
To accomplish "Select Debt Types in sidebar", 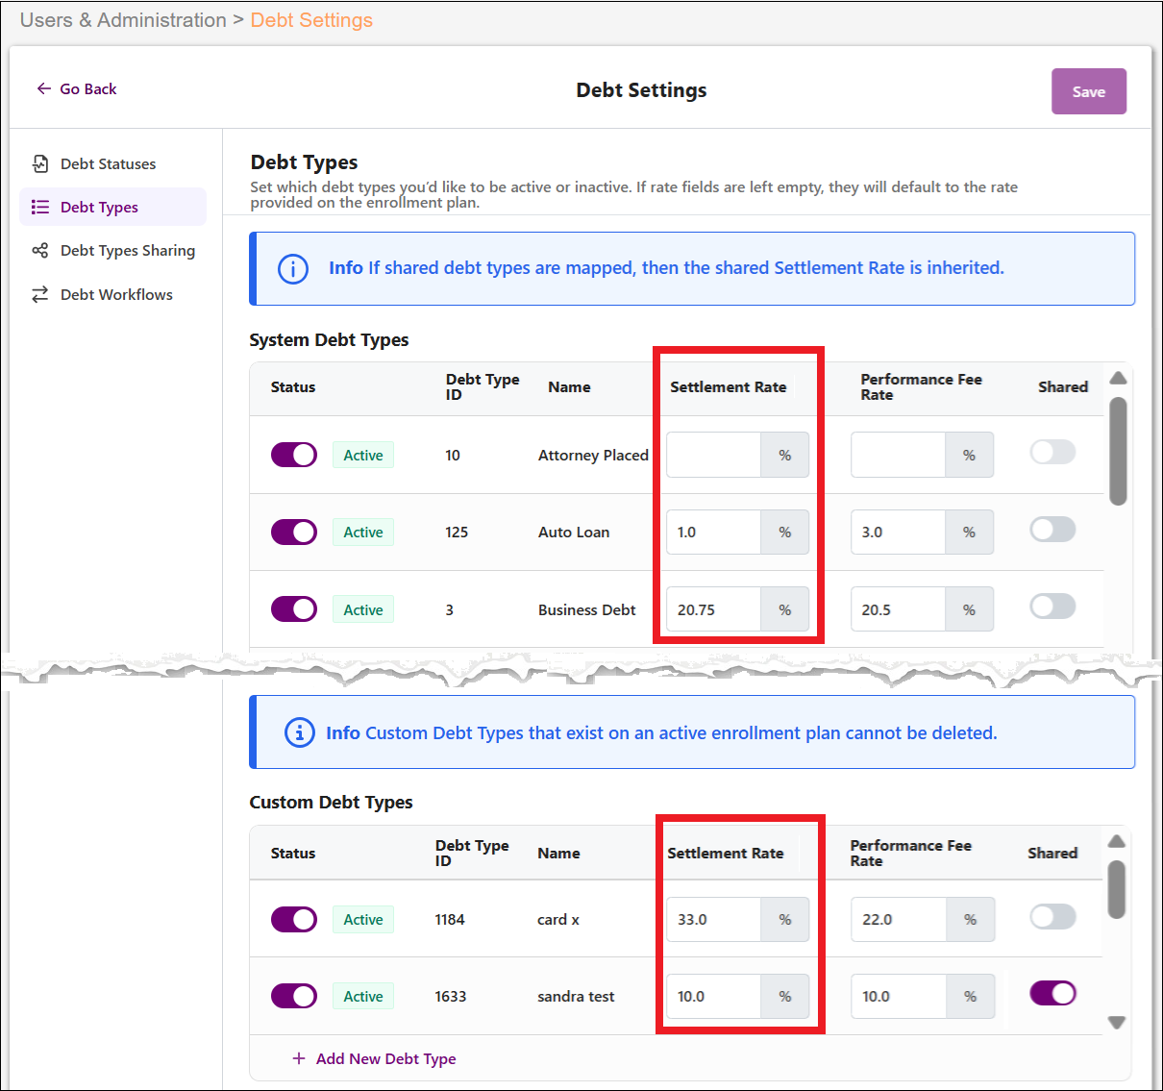I will [x=112, y=207].
